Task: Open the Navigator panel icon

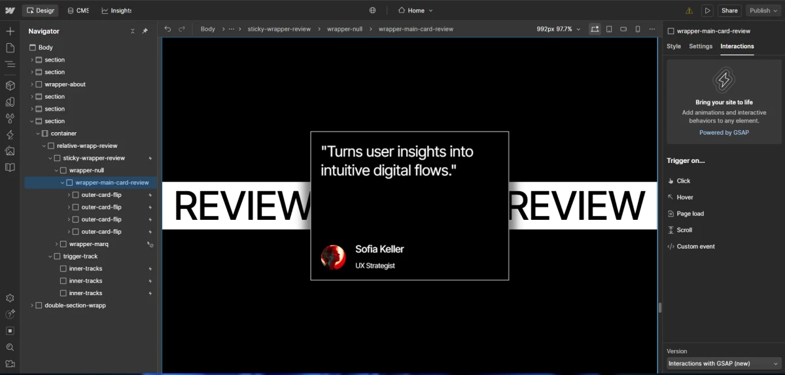Action: tap(10, 64)
